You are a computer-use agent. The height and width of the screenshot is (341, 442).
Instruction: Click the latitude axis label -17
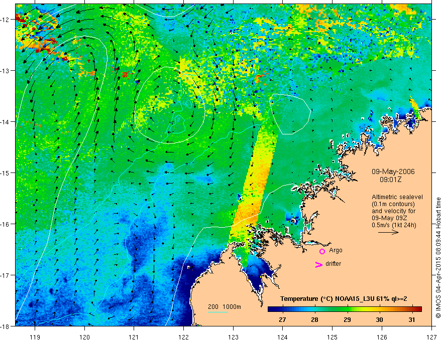[6, 275]
